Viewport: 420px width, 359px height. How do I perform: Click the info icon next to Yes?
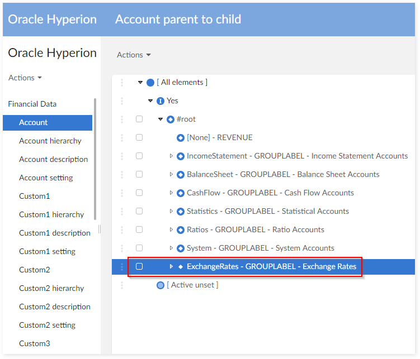[161, 101]
